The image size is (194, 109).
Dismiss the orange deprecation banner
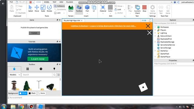coord(148,26)
